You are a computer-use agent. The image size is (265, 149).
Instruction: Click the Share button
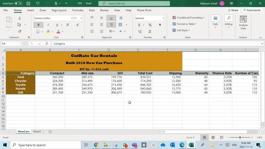click(233, 10)
